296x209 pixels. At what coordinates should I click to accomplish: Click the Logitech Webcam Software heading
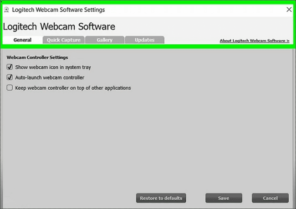tap(59, 26)
